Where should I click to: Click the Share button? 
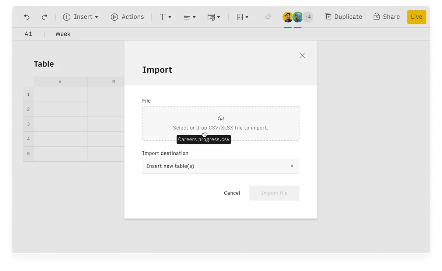(x=386, y=17)
